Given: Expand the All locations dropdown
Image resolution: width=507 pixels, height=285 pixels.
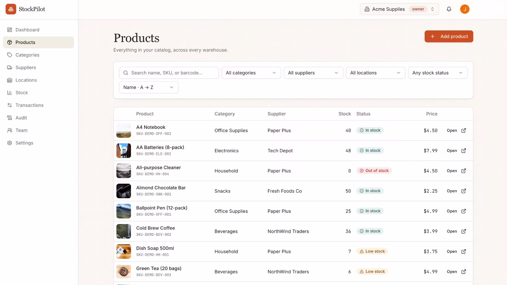Looking at the screenshot, I should pos(375,73).
